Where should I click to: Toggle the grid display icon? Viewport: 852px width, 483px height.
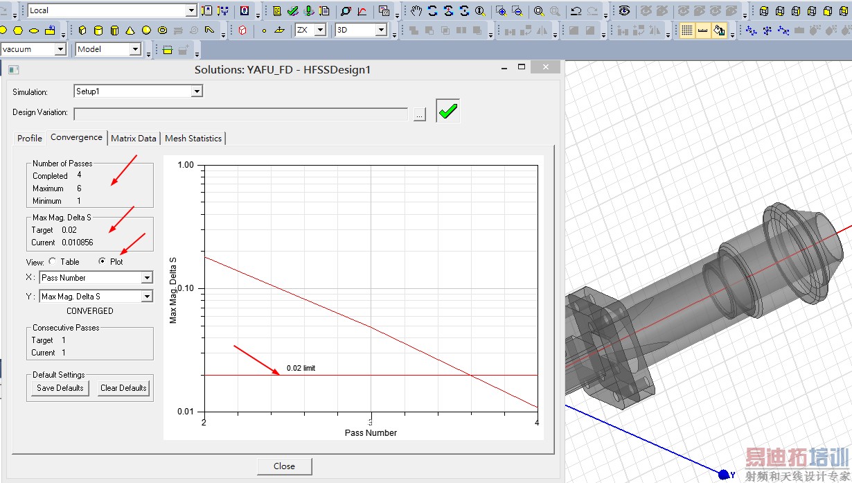pyautogui.click(x=686, y=30)
